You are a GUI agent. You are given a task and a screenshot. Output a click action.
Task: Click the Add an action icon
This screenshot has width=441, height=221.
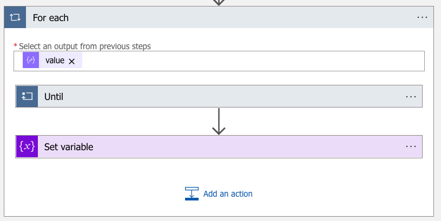point(192,193)
